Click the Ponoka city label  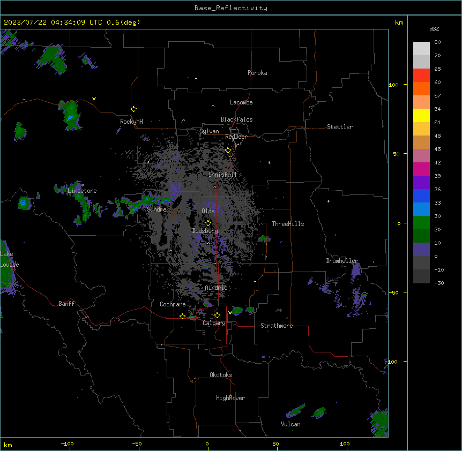(257, 73)
